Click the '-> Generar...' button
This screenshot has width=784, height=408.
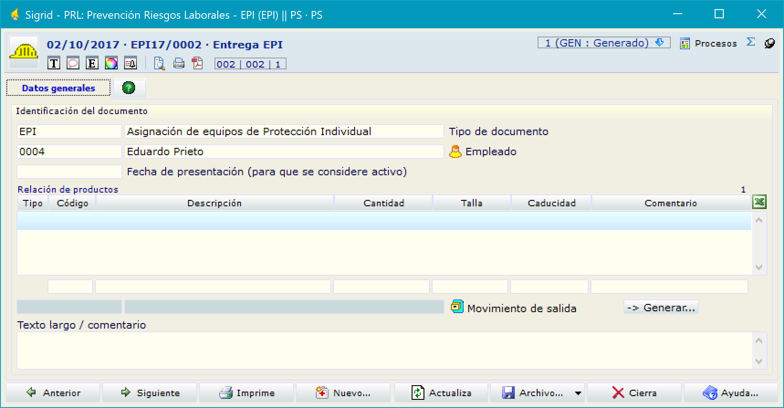click(x=661, y=308)
